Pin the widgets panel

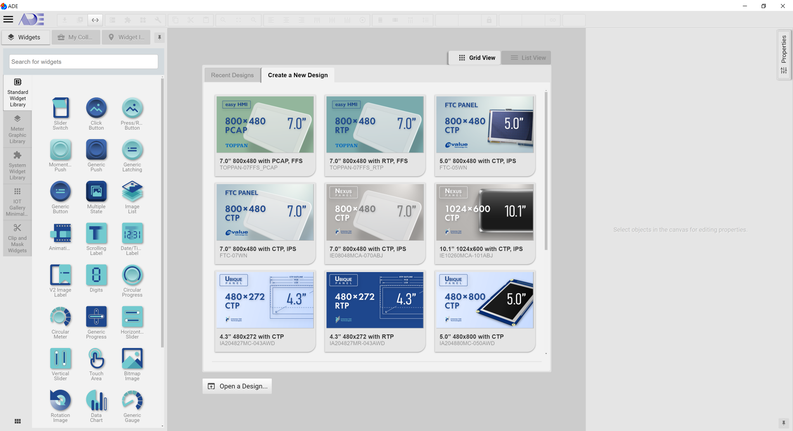159,37
